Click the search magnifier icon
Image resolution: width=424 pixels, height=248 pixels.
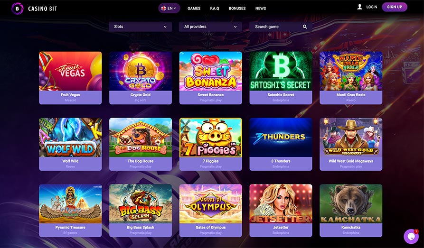(305, 27)
